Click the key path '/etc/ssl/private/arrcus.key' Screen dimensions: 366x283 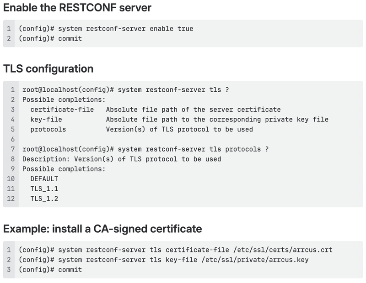tap(255, 260)
